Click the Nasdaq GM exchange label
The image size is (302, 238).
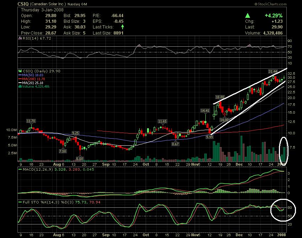pos(77,4)
